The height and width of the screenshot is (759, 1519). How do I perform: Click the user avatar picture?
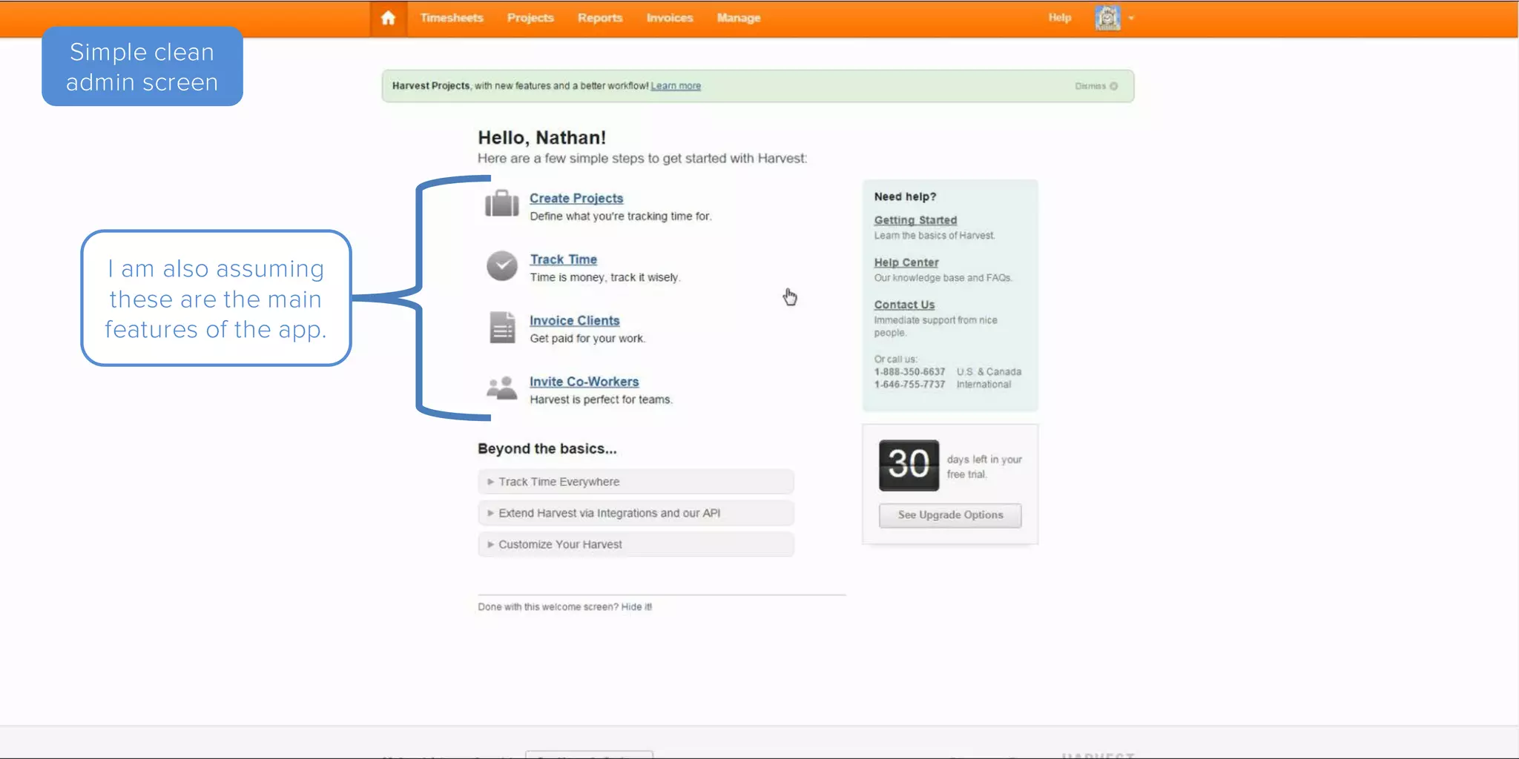1107,18
